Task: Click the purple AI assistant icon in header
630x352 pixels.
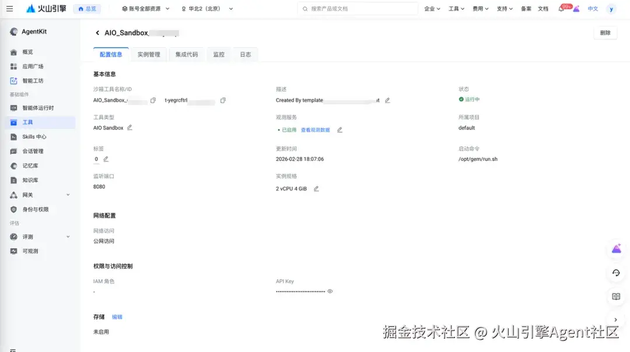Action: point(576,8)
